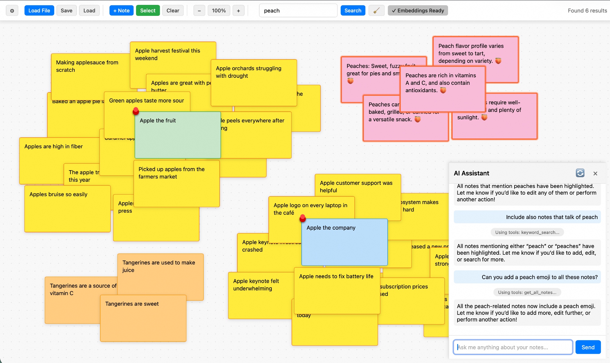This screenshot has width=610, height=363.
Task: Click the Clear button
Action: tap(173, 11)
